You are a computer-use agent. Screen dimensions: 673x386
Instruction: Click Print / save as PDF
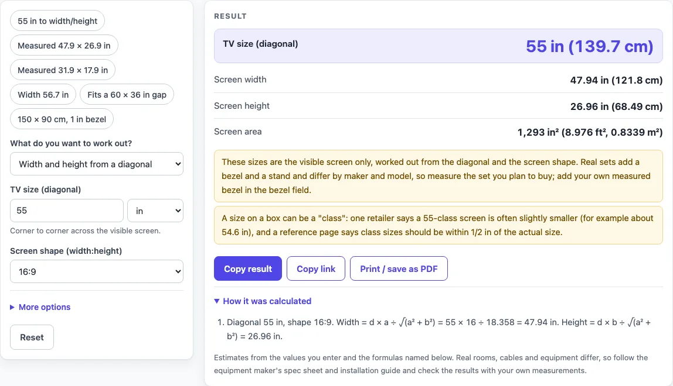399,268
